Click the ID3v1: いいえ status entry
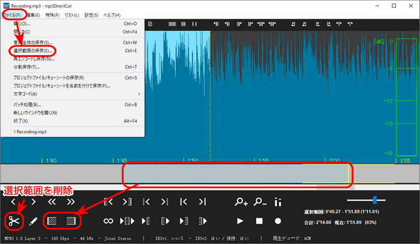The image size is (420, 244). click(169, 238)
